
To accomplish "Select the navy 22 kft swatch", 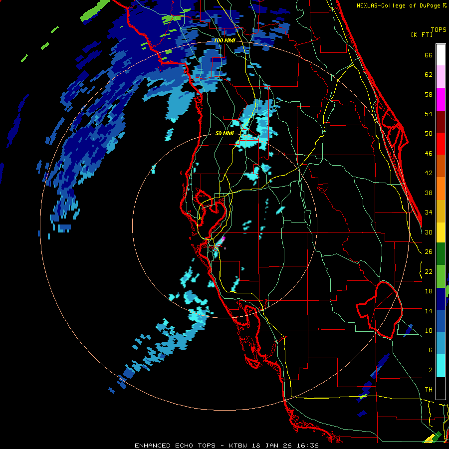I will click(441, 299).
